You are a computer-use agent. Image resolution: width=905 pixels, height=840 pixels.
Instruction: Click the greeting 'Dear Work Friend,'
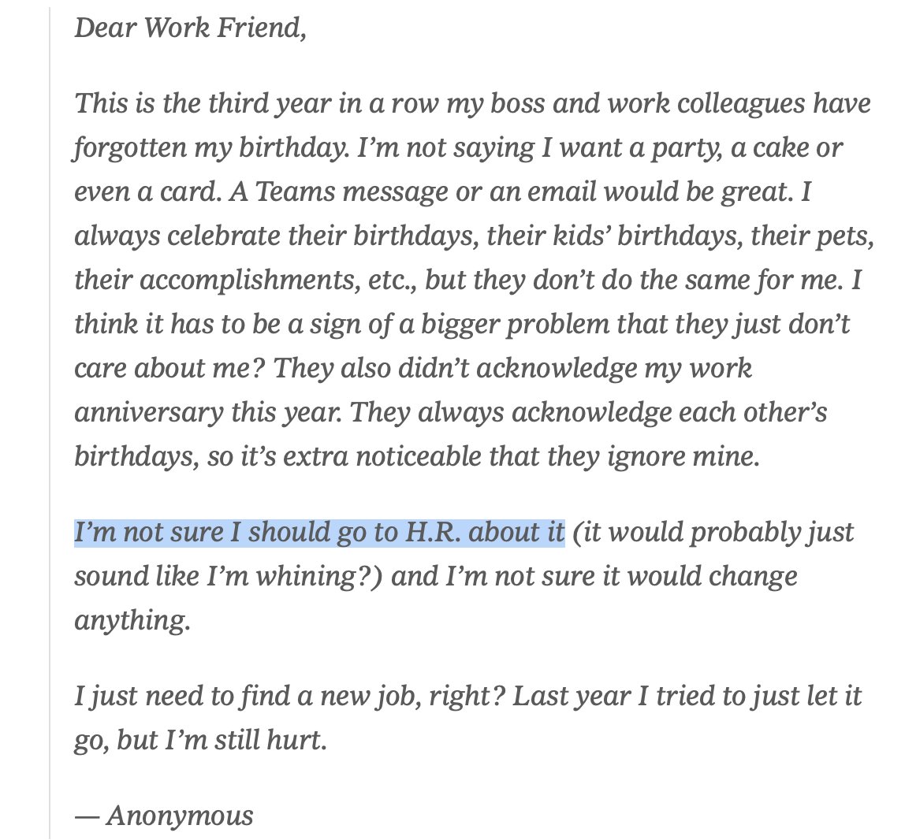click(190, 28)
